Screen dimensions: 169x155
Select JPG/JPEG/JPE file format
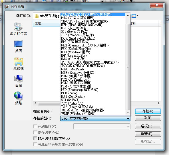[93, 15]
